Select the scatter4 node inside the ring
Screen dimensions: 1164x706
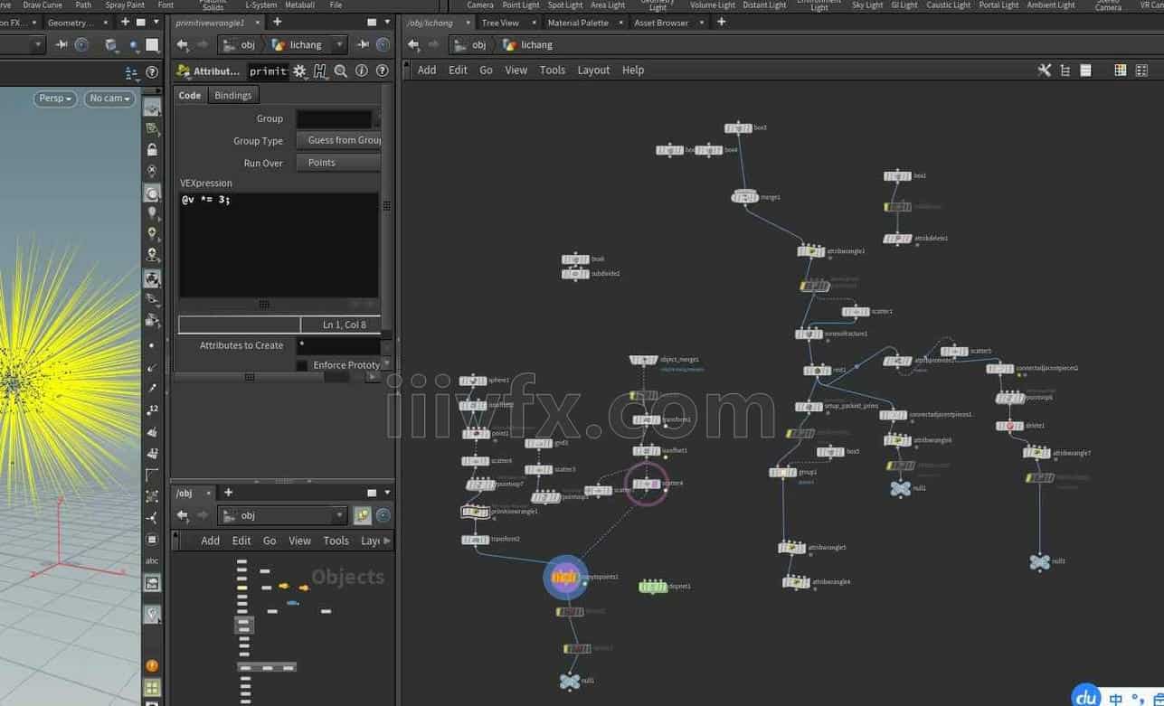(x=647, y=484)
